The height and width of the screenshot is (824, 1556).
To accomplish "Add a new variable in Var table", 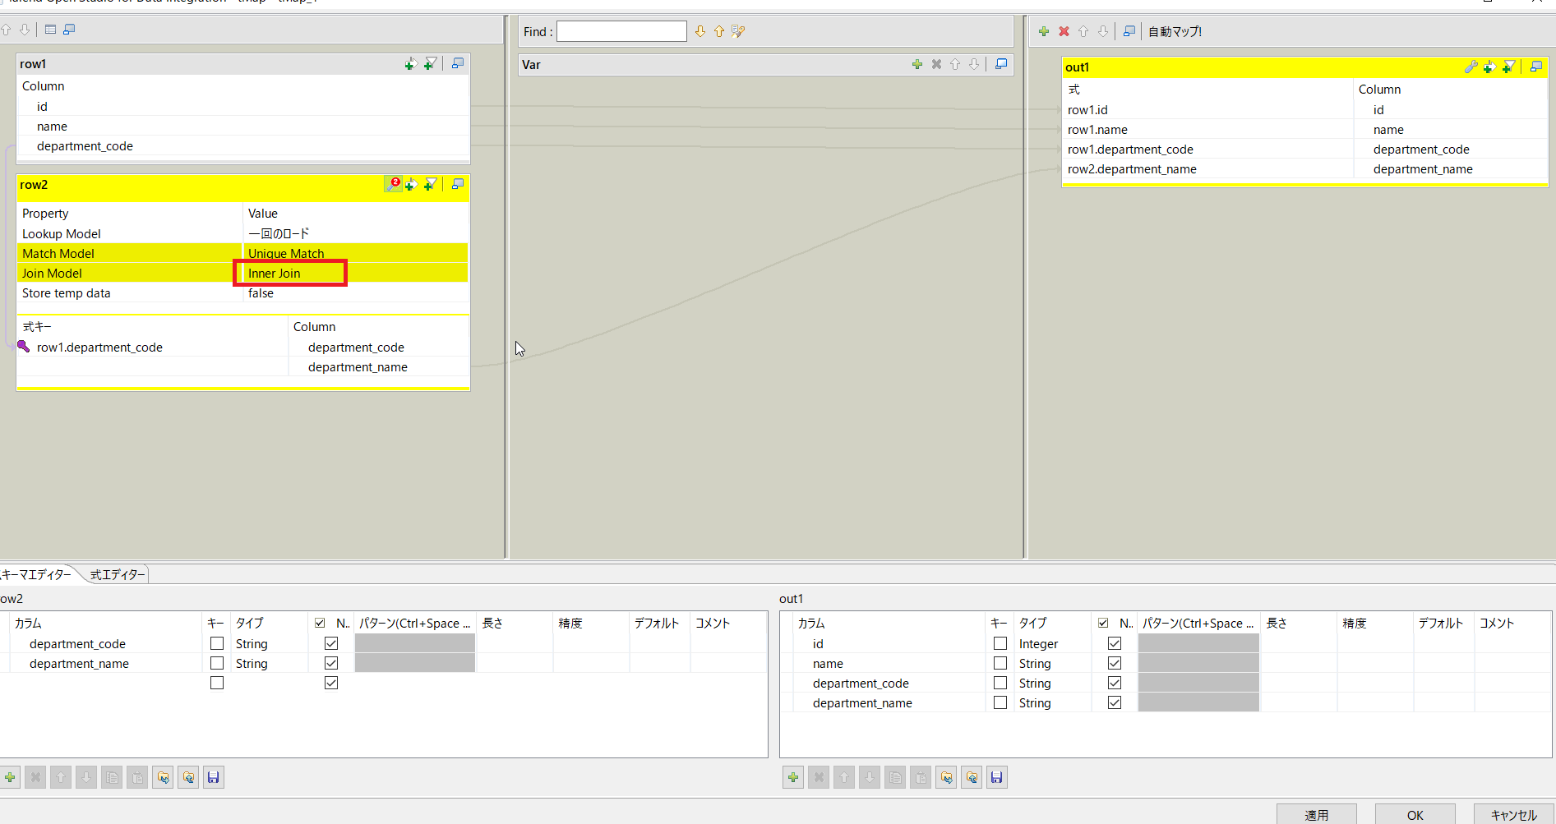I will [917, 64].
